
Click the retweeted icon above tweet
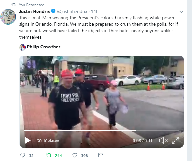[x=14, y=5]
